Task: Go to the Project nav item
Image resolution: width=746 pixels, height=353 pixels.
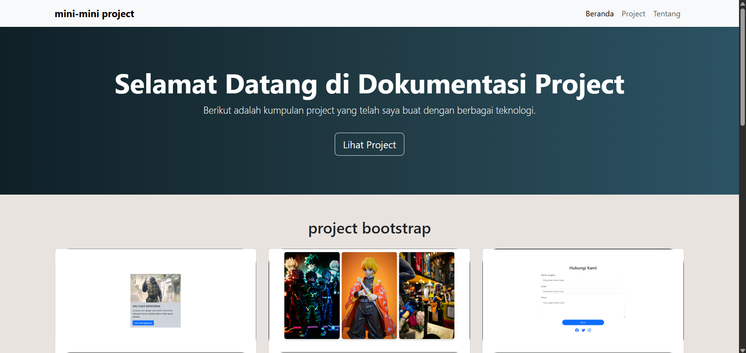Action: (633, 14)
